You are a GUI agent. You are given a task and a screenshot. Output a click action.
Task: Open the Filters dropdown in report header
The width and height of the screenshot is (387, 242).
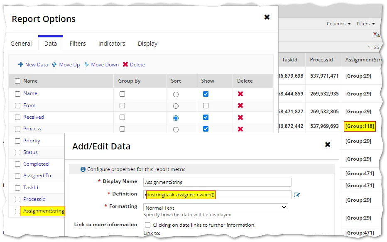click(366, 24)
